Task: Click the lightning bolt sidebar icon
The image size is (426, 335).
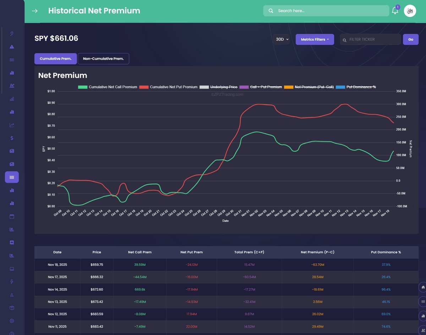Action: coord(12,281)
